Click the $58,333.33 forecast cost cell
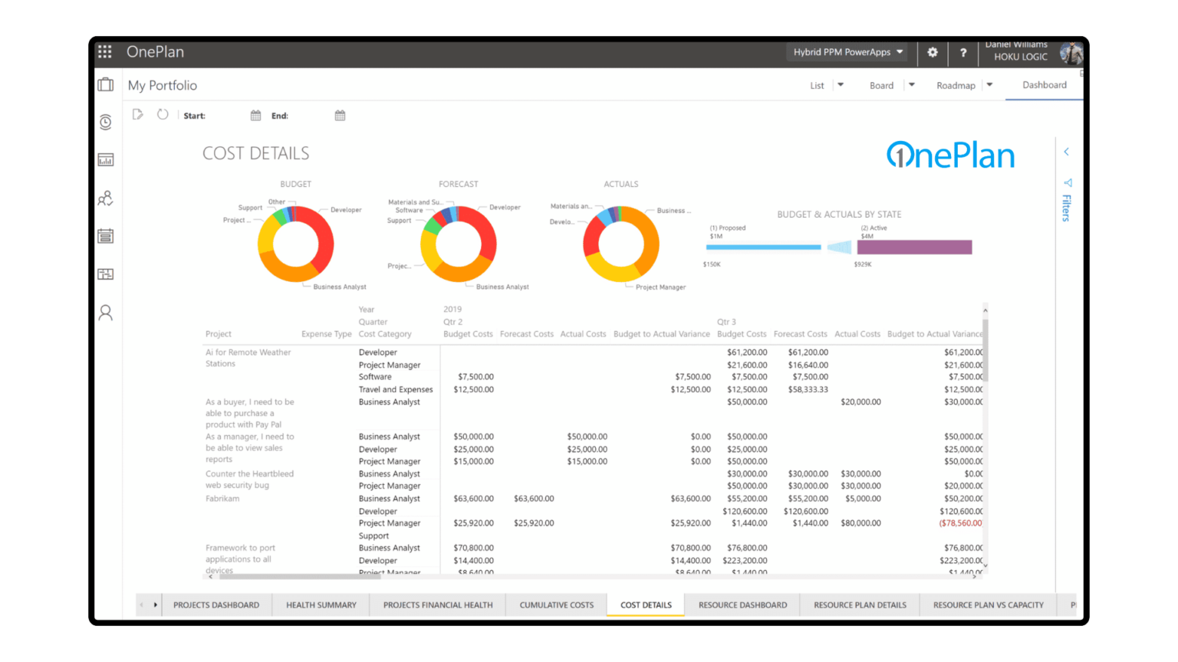Viewport: 1178px width, 662px height. point(808,390)
